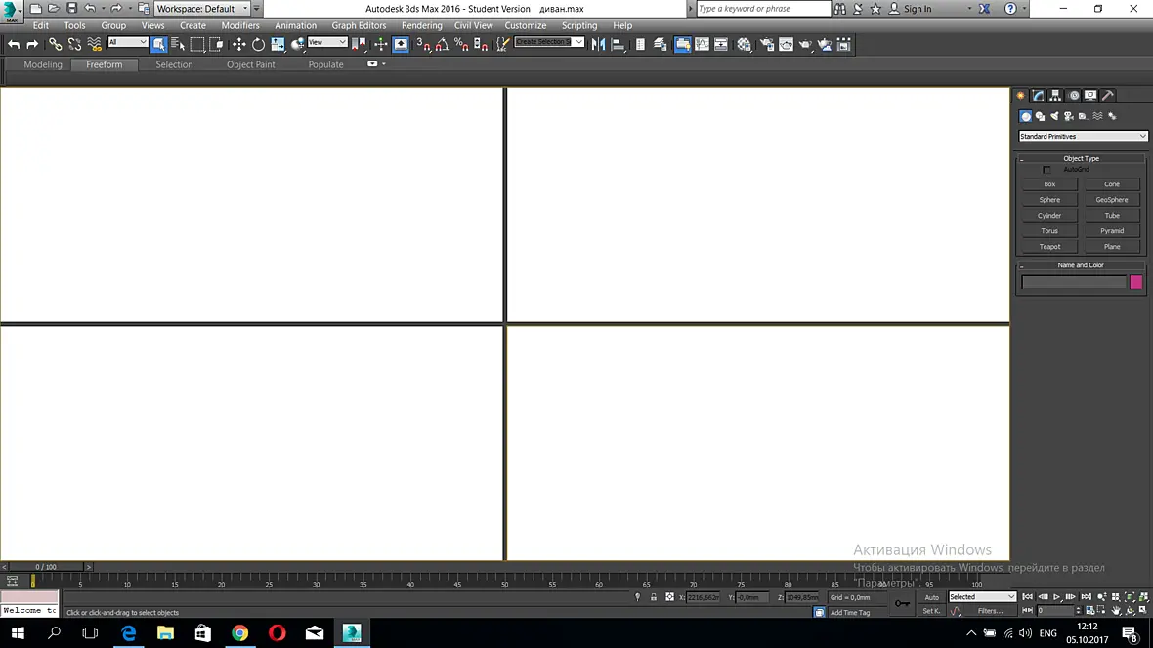Viewport: 1153px width, 648px height.
Task: Expand the Workspace: Default dropdown
Action: [201, 9]
